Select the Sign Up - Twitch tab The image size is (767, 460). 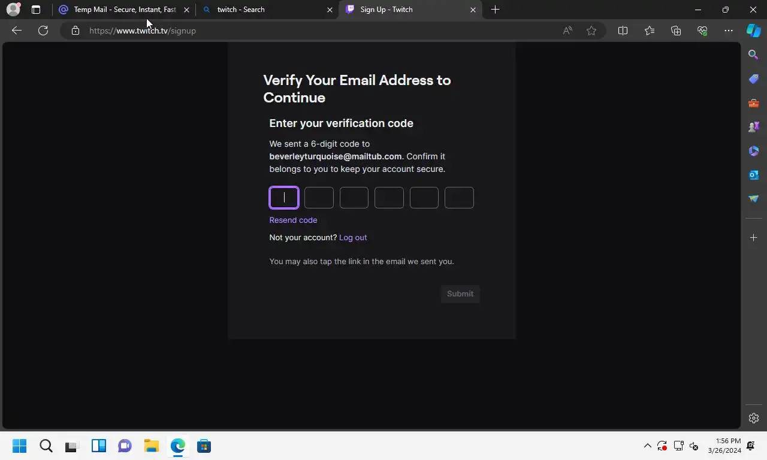pyautogui.click(x=411, y=10)
